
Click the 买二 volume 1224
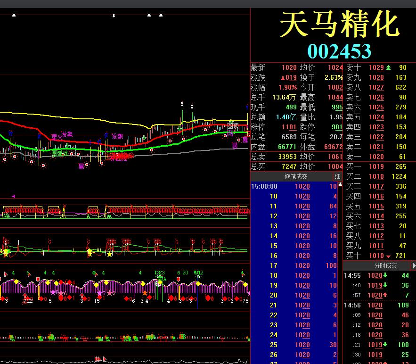point(399,176)
